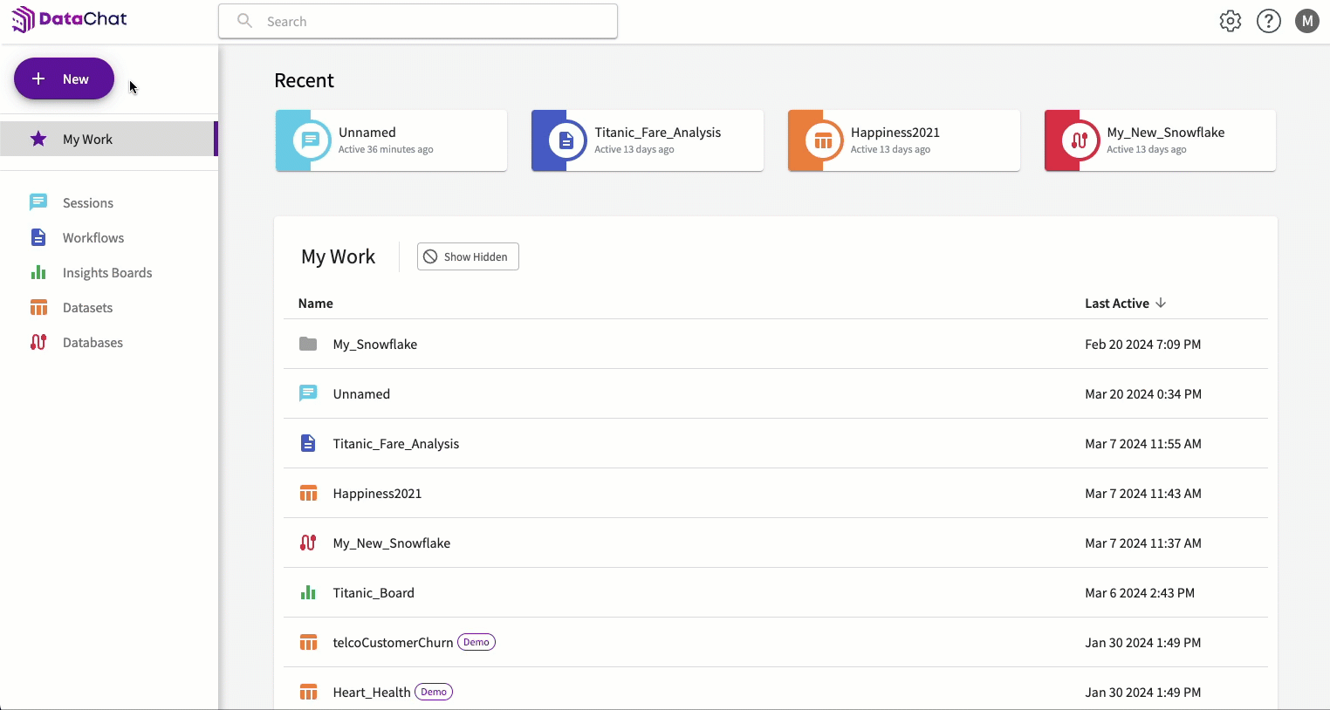
Task: Click the search magnifier icon
Action: click(245, 21)
